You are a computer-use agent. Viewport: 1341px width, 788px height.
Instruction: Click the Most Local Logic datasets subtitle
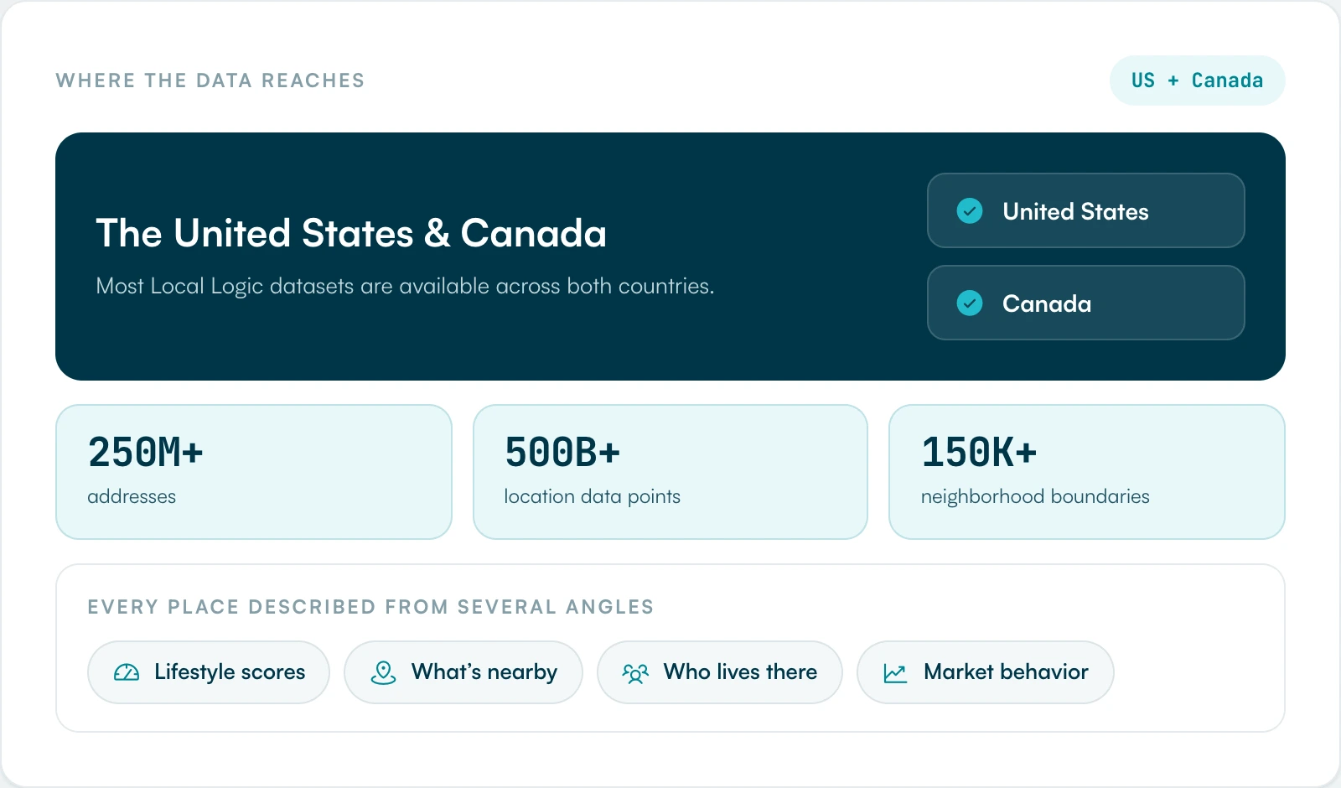405,286
